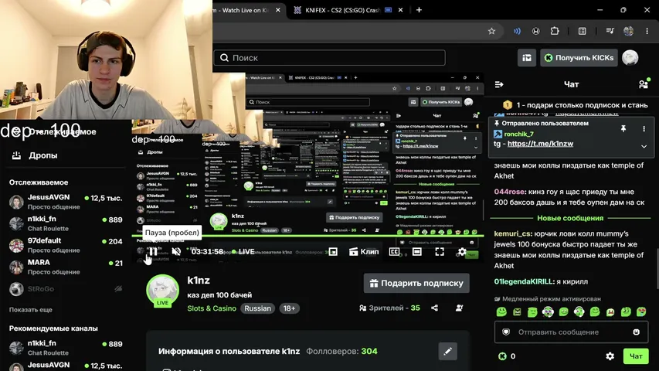The image size is (659, 371).
Task: Open MARA channel in sidebar
Action: 66,267
